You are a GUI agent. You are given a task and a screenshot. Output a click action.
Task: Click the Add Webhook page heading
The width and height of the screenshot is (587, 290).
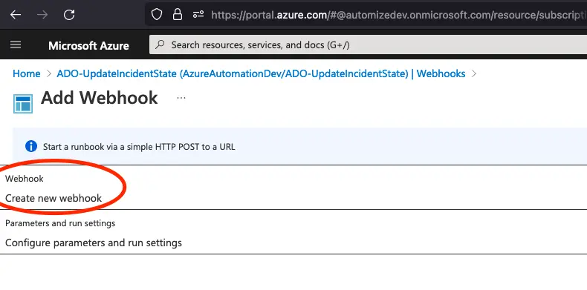pyautogui.click(x=100, y=98)
